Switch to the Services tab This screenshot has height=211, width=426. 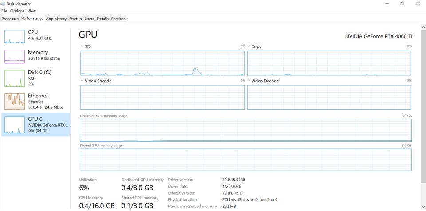118,19
